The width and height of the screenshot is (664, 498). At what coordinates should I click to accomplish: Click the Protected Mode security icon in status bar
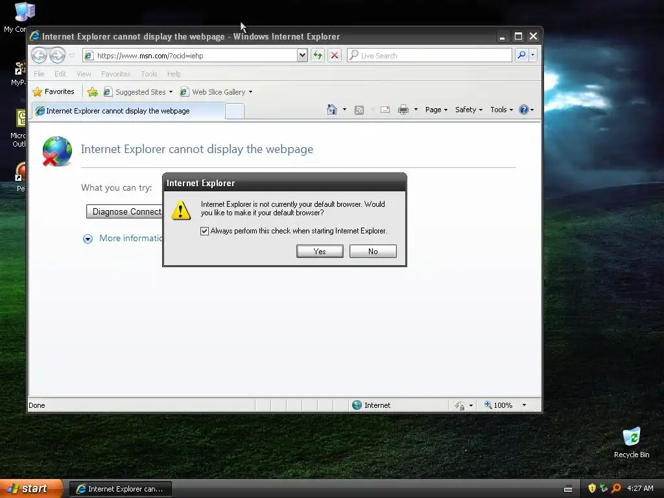460,406
